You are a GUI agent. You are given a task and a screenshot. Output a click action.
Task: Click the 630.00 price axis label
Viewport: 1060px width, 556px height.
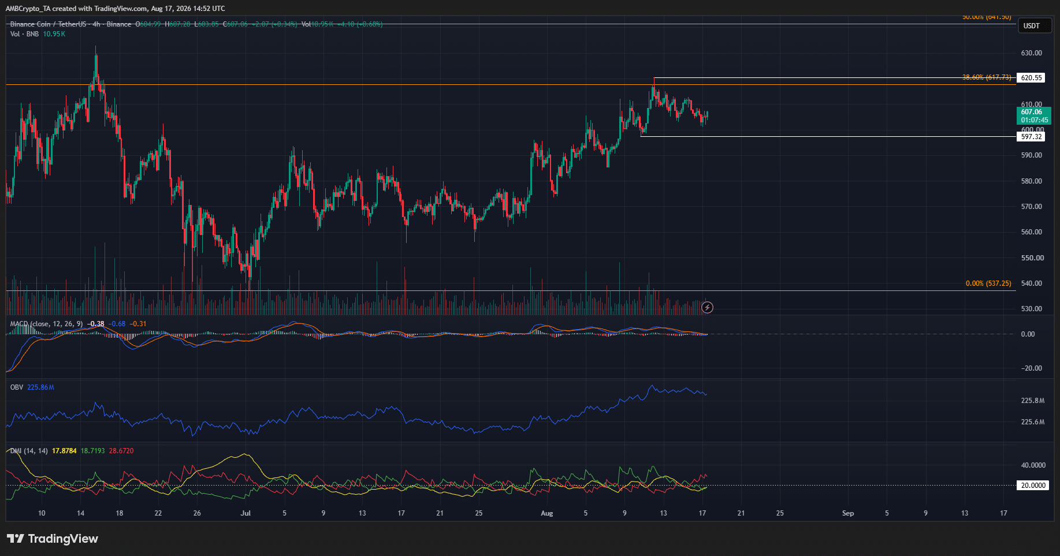[x=1032, y=53]
